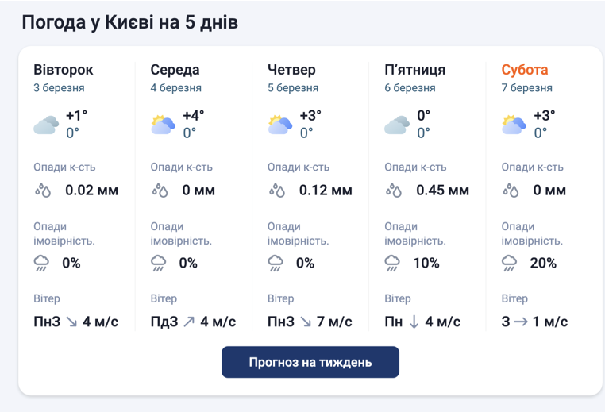
Task: Click the 6 березня date label
Action: [410, 88]
